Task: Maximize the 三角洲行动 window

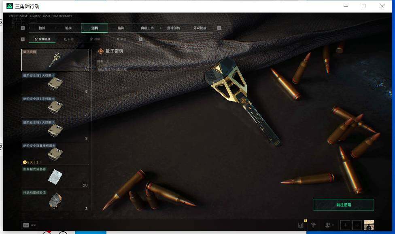Action: (364, 6)
